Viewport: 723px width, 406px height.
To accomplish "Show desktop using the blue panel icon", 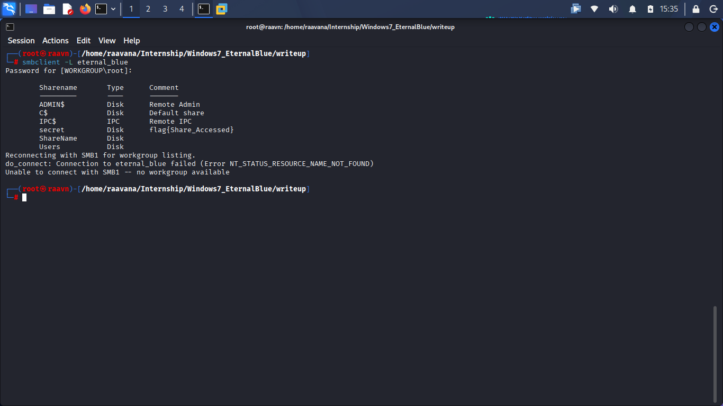I will [x=31, y=9].
